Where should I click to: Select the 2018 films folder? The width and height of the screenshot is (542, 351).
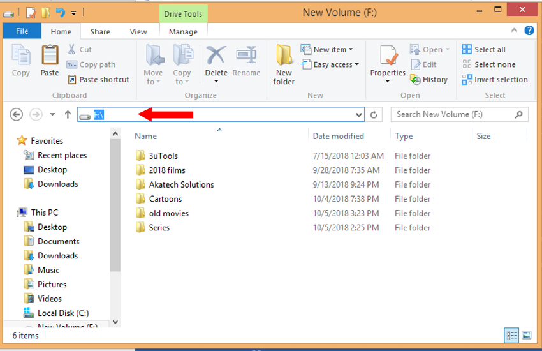161,170
